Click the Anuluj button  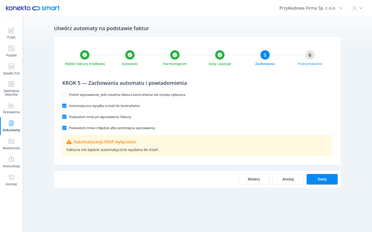288,179
